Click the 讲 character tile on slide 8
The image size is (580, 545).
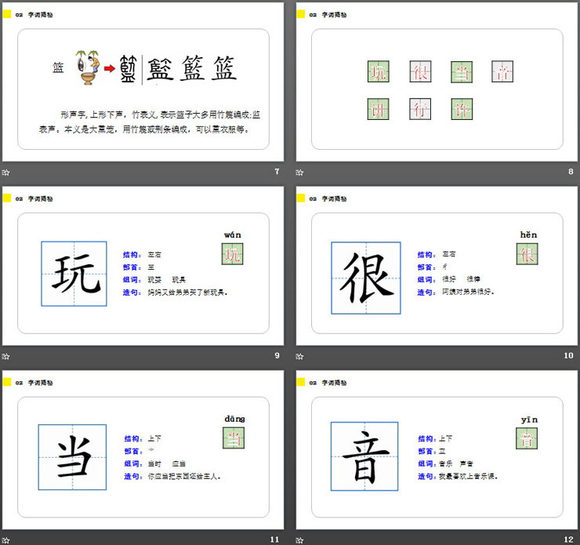(x=379, y=109)
